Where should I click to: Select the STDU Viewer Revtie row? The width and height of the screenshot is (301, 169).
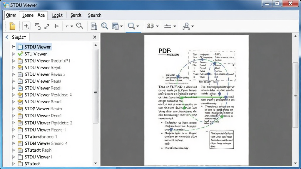(x=41, y=74)
